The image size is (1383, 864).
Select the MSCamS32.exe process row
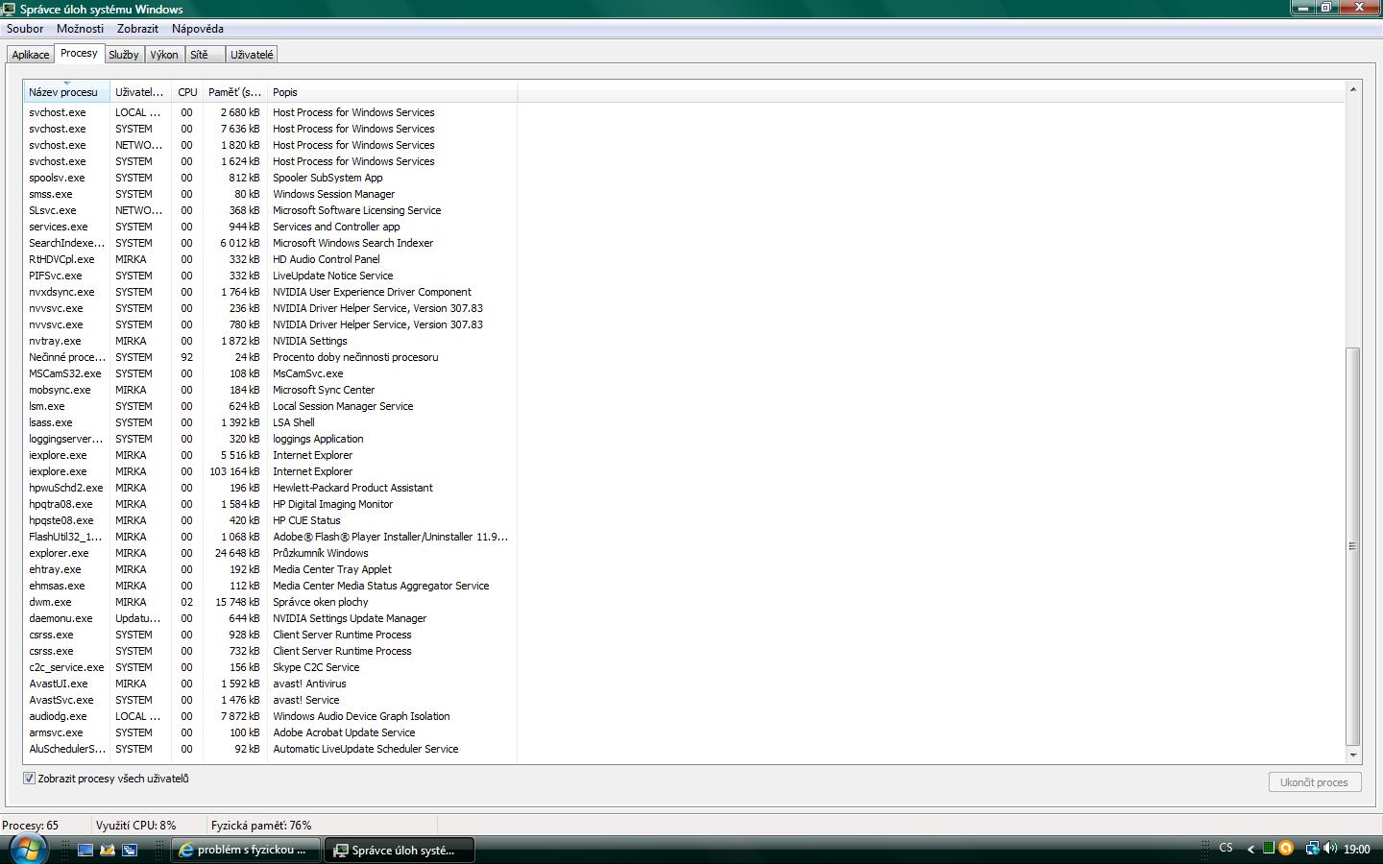click(269, 373)
